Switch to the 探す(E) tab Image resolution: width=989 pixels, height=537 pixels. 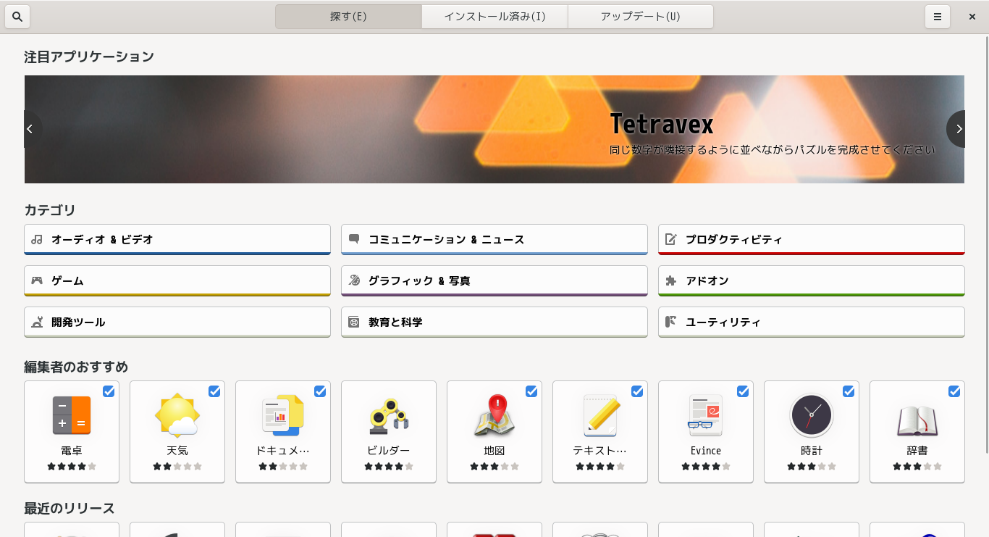click(x=348, y=17)
